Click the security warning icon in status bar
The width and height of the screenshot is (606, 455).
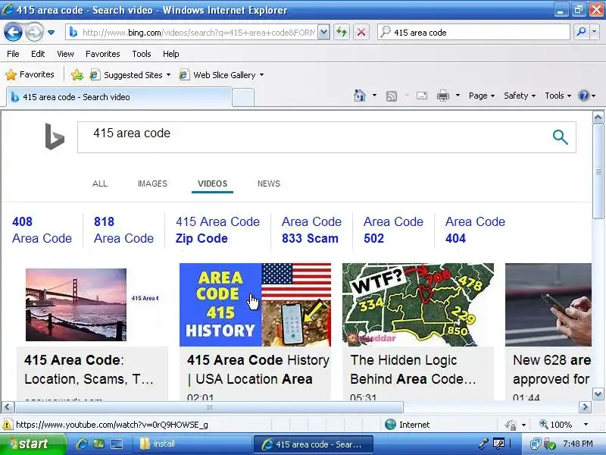click(x=8, y=425)
